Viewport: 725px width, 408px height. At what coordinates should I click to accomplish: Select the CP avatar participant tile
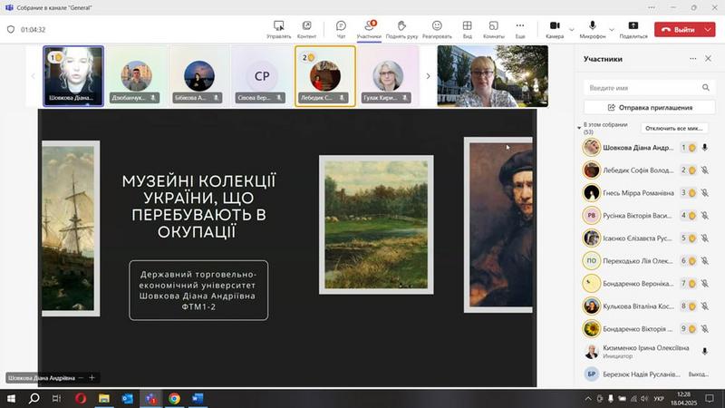(x=262, y=76)
